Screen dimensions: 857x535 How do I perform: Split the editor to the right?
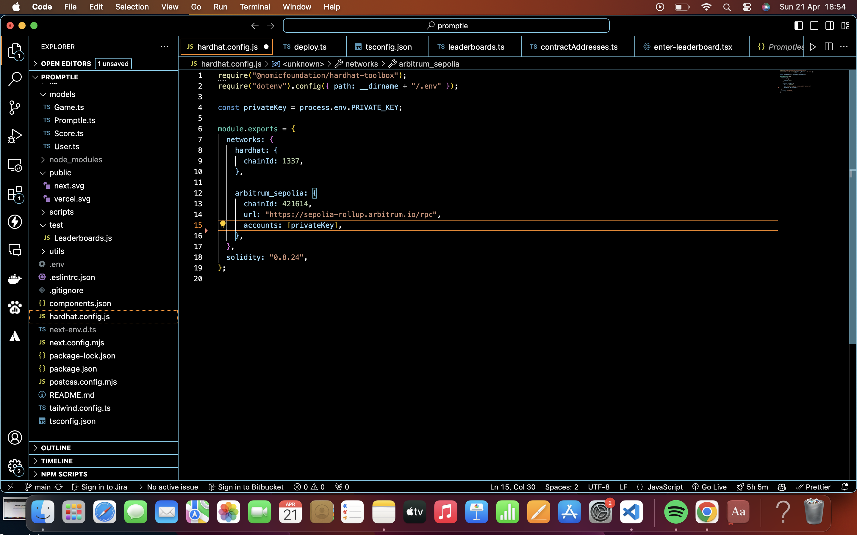coord(828,47)
